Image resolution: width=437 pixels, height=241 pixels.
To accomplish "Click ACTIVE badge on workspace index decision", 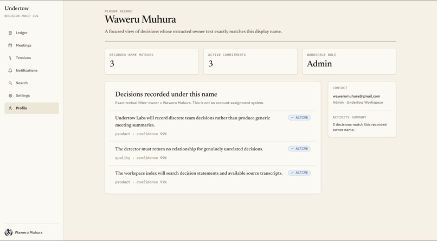I will 299,173.
